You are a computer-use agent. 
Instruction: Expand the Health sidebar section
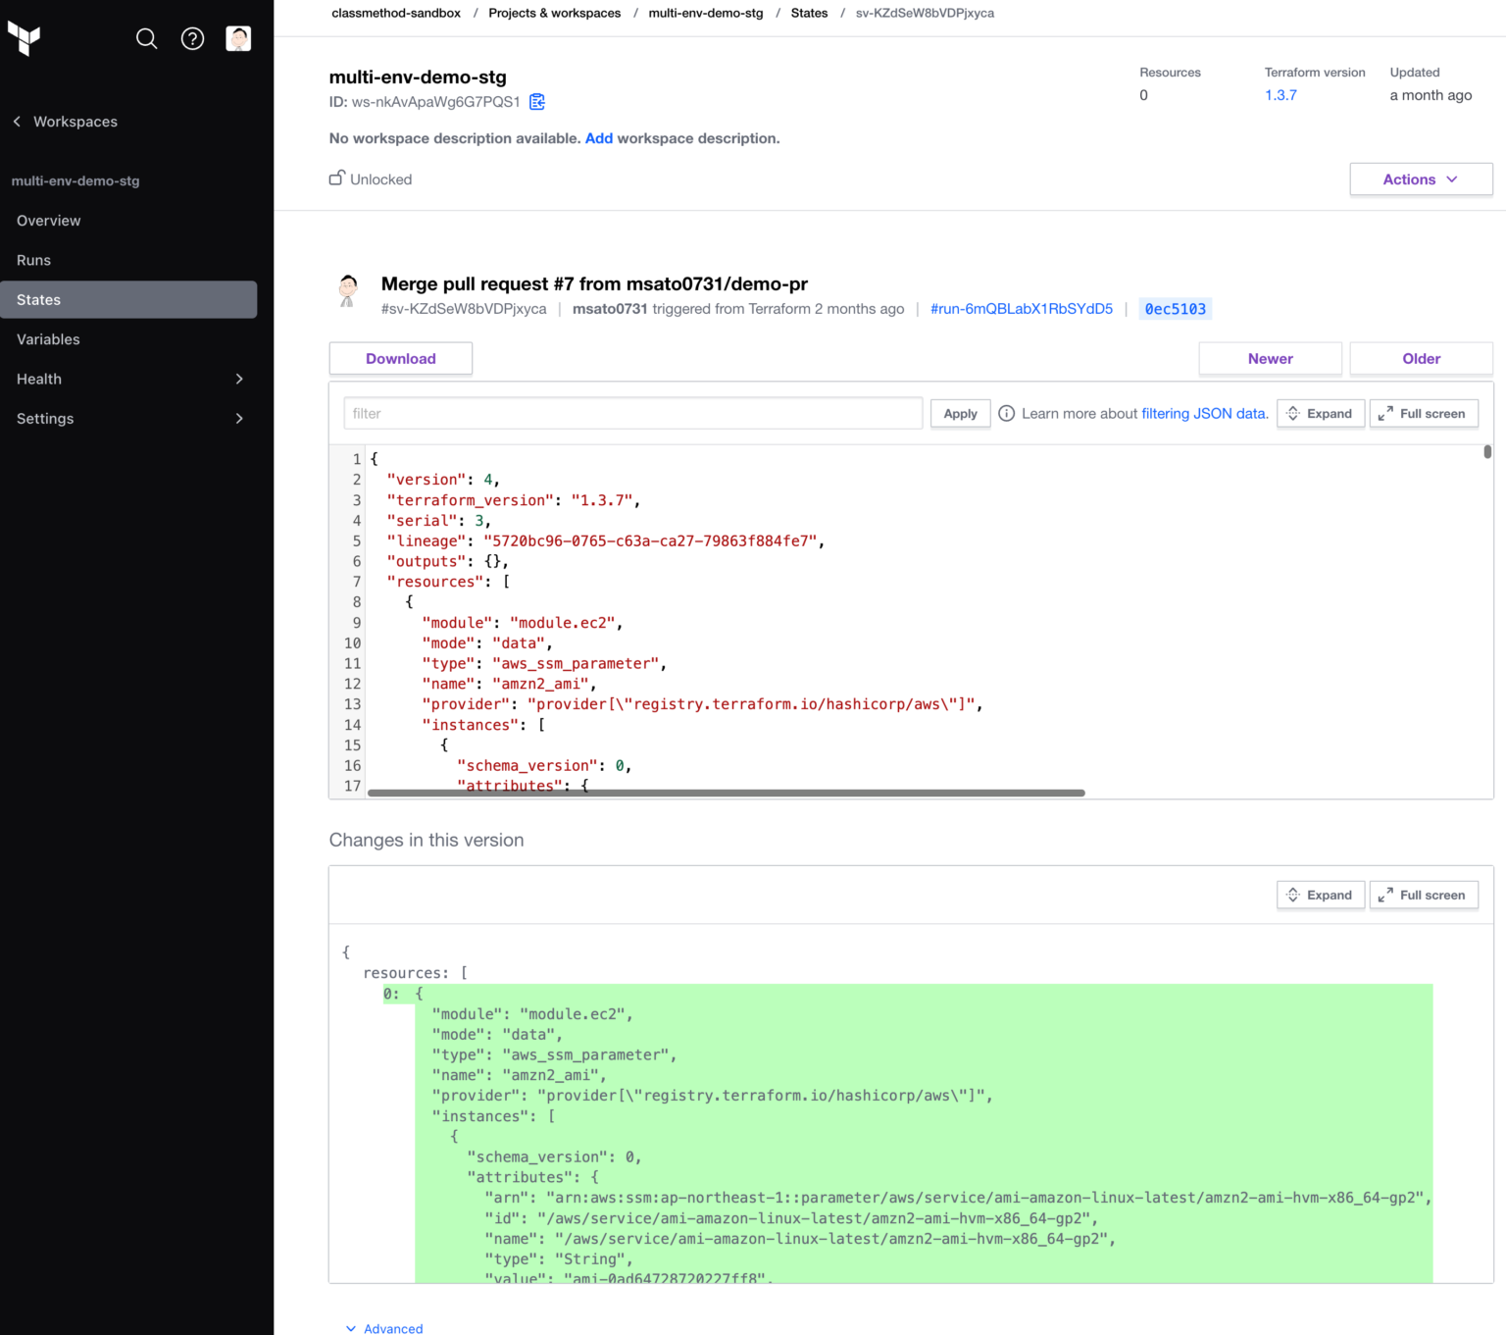(128, 379)
